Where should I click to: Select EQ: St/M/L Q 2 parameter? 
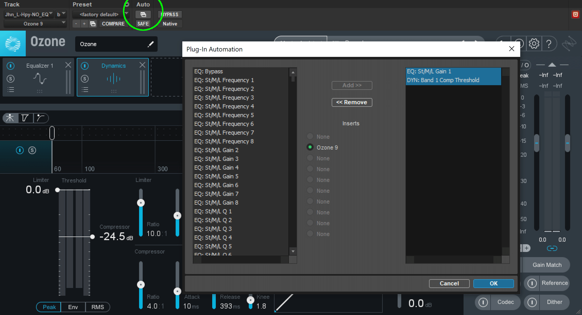click(x=241, y=220)
